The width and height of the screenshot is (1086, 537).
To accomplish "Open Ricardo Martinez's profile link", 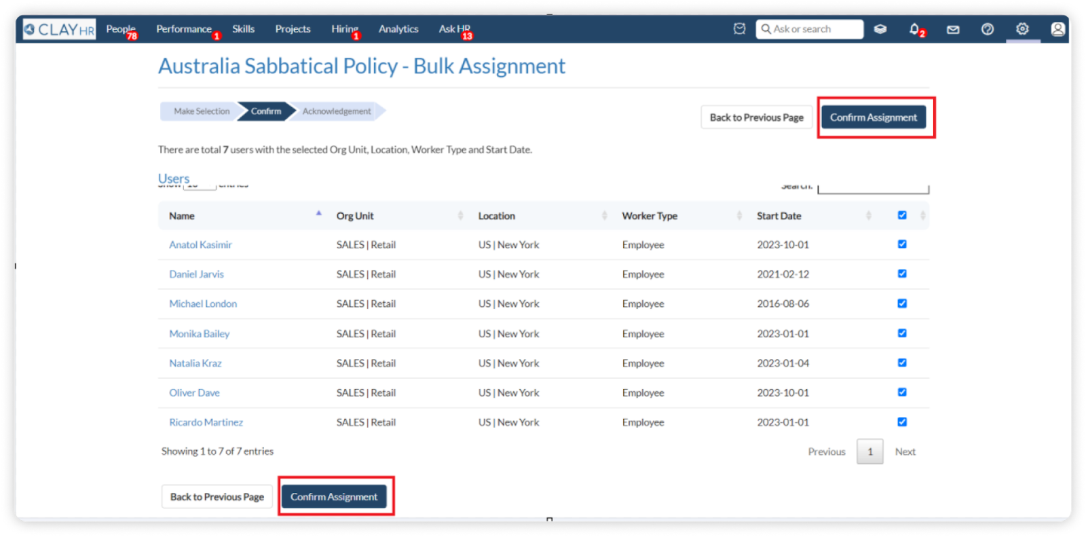I will [x=206, y=422].
